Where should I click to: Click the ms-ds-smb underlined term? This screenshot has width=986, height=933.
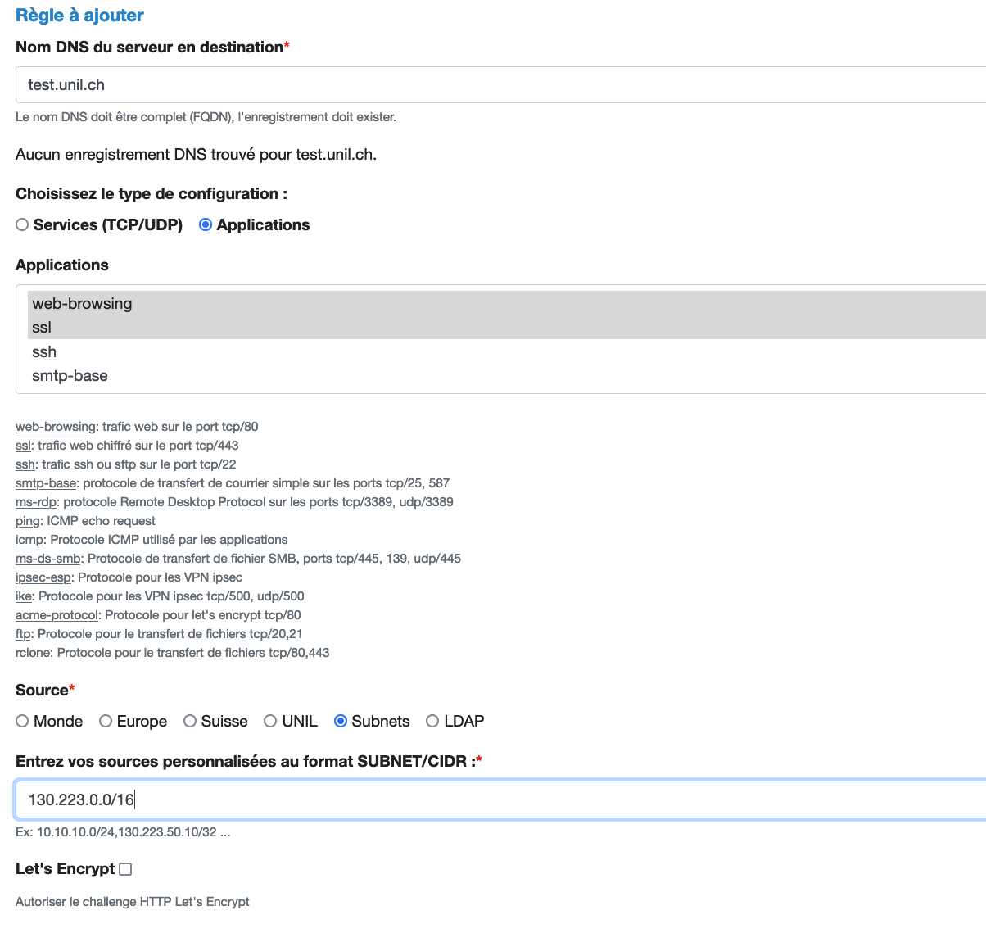pyautogui.click(x=47, y=559)
